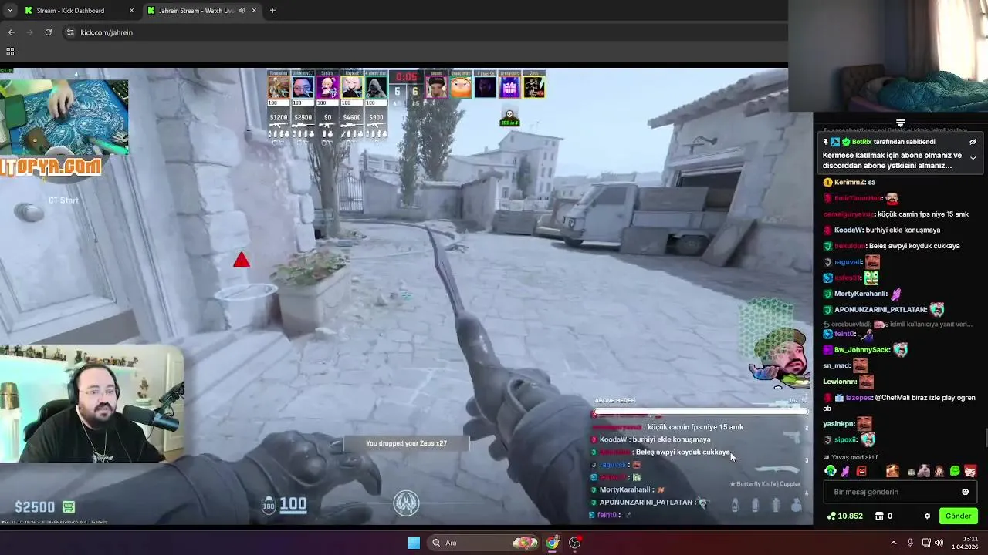Click the Lewionnn chat username

840,382
